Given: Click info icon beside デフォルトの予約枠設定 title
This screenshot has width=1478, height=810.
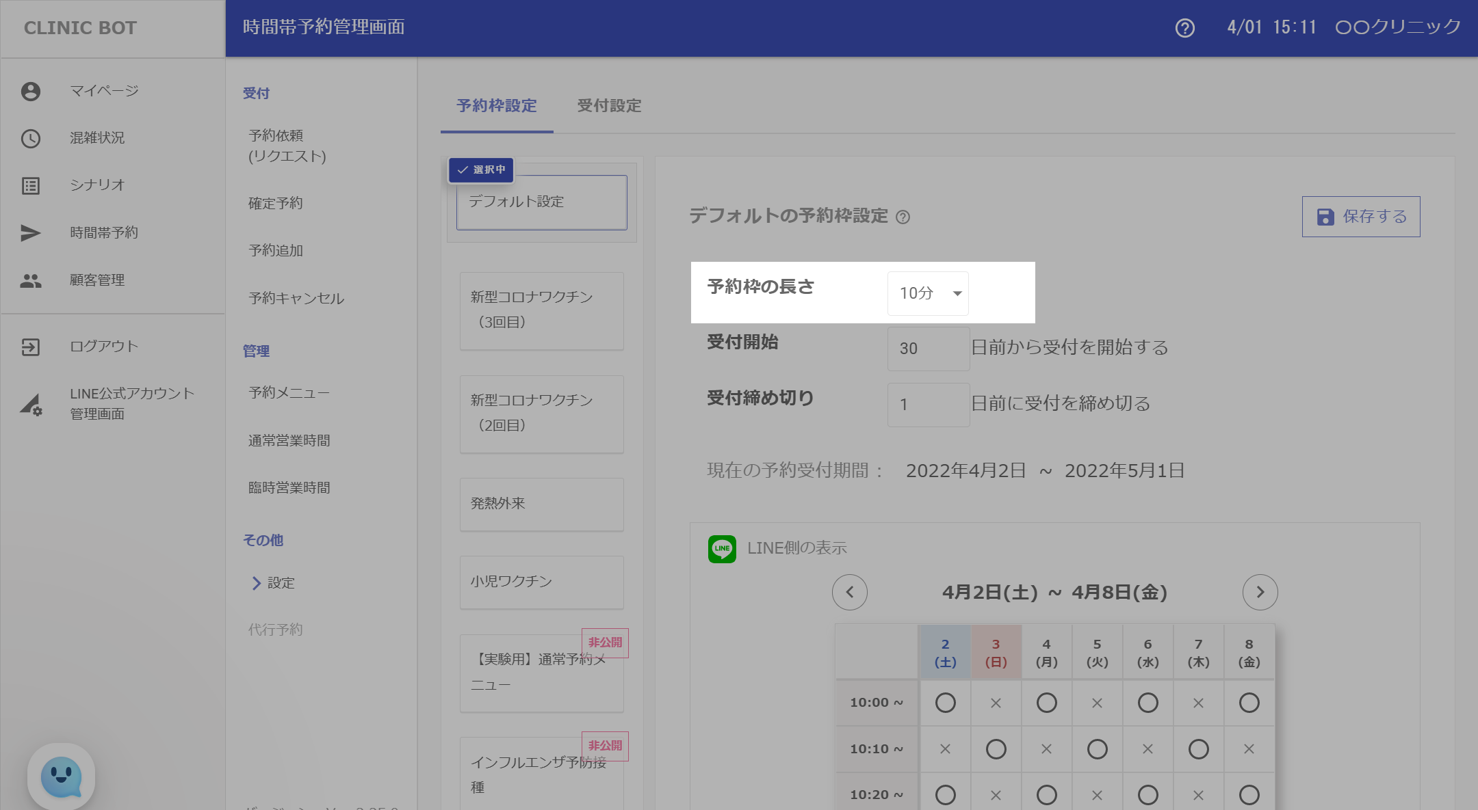Looking at the screenshot, I should 903,217.
